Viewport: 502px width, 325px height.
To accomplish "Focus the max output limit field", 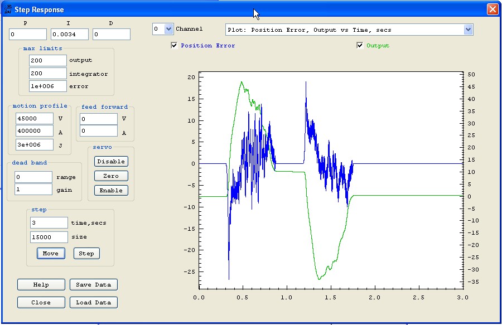I will (47, 60).
